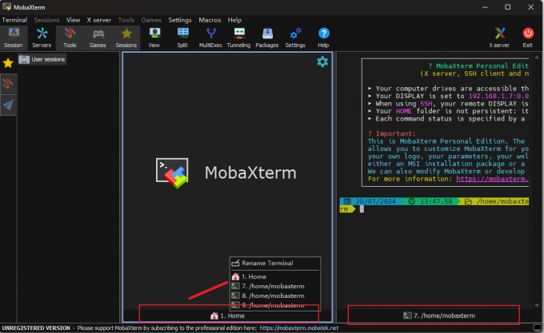
Task: Choose Rename Terminal in popup menu
Action: coord(274,263)
